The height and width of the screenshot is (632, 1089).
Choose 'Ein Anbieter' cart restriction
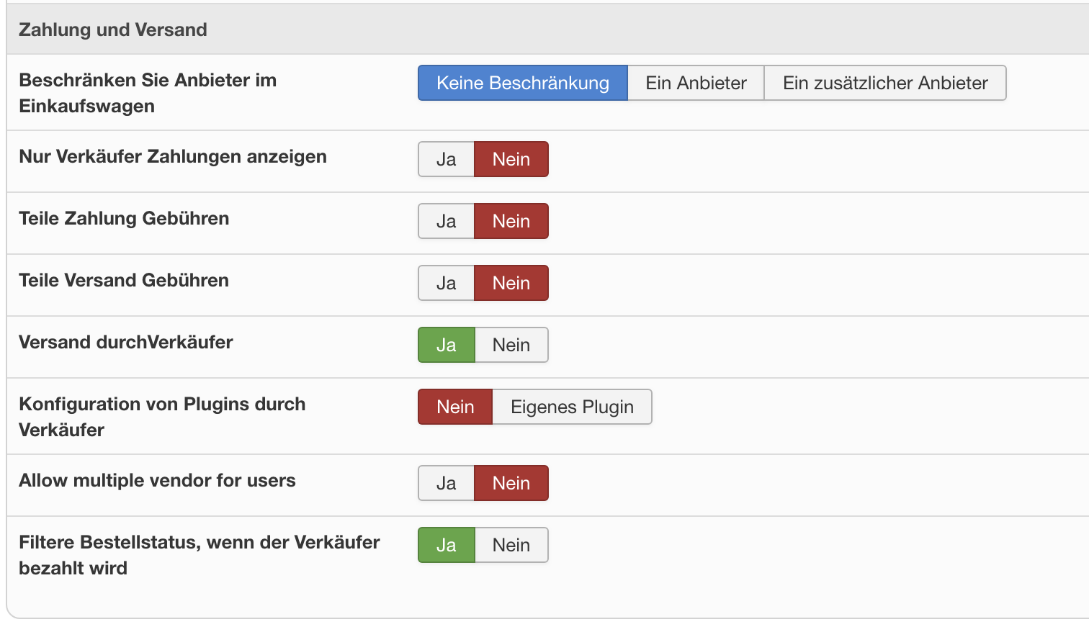point(696,83)
